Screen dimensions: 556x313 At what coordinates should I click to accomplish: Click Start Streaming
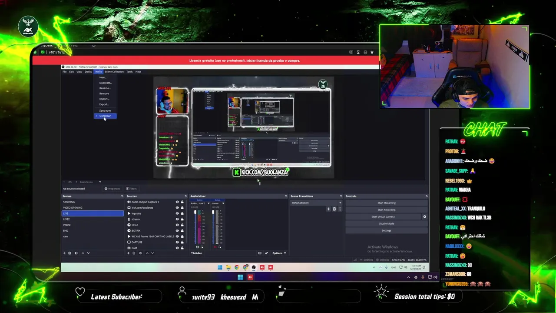pos(386,203)
